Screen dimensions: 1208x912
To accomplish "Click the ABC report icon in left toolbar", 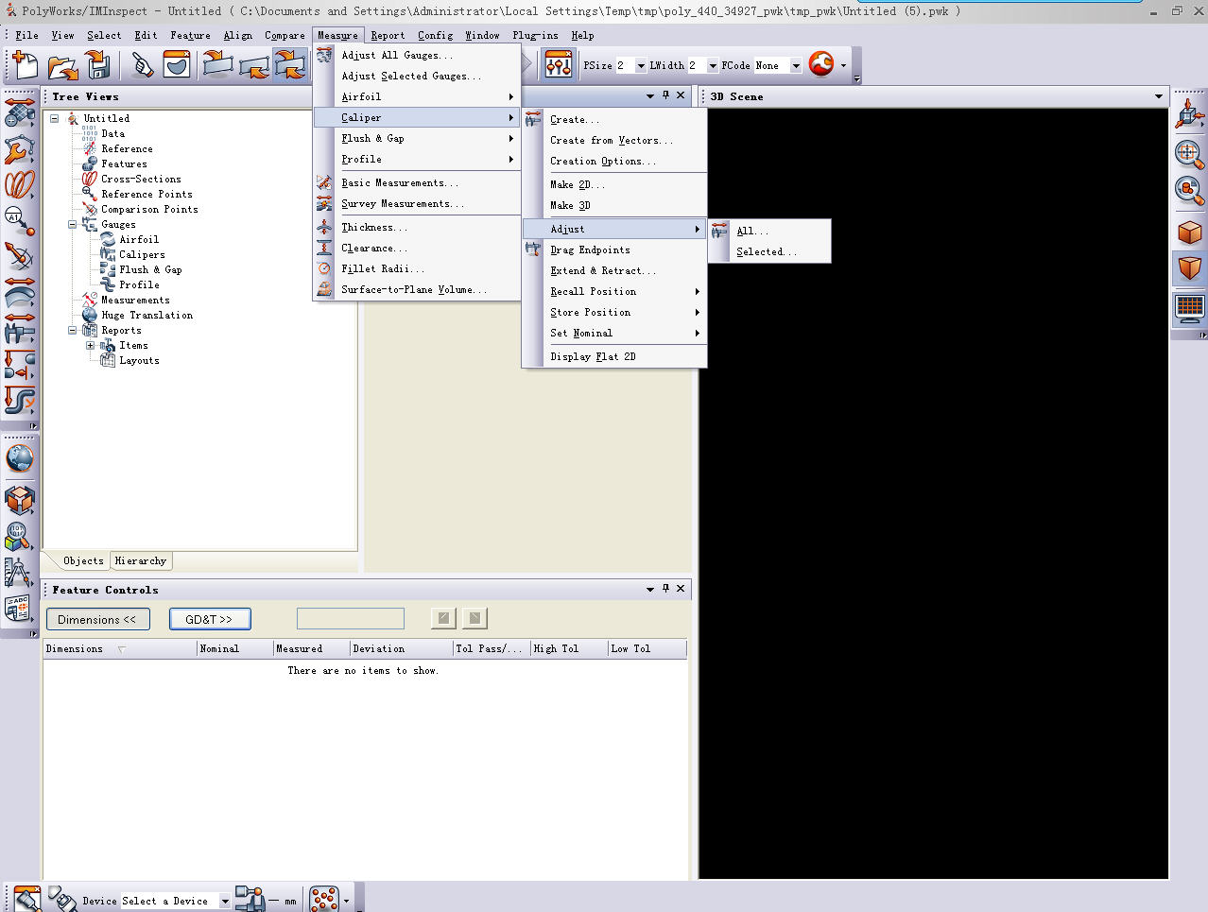I will pos(19,608).
